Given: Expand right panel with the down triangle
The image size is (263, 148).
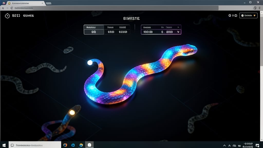Looking at the screenshot, I should pyautogui.click(x=178, y=32).
